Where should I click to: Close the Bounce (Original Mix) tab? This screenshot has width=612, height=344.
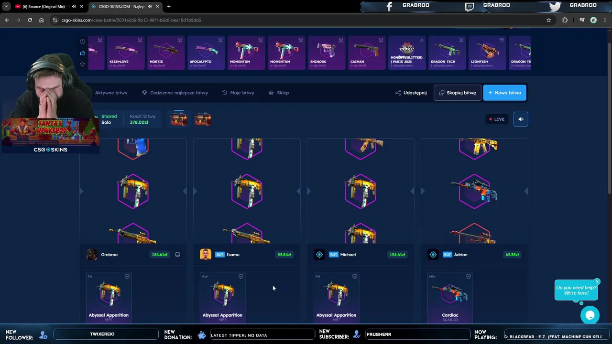coord(82,6)
